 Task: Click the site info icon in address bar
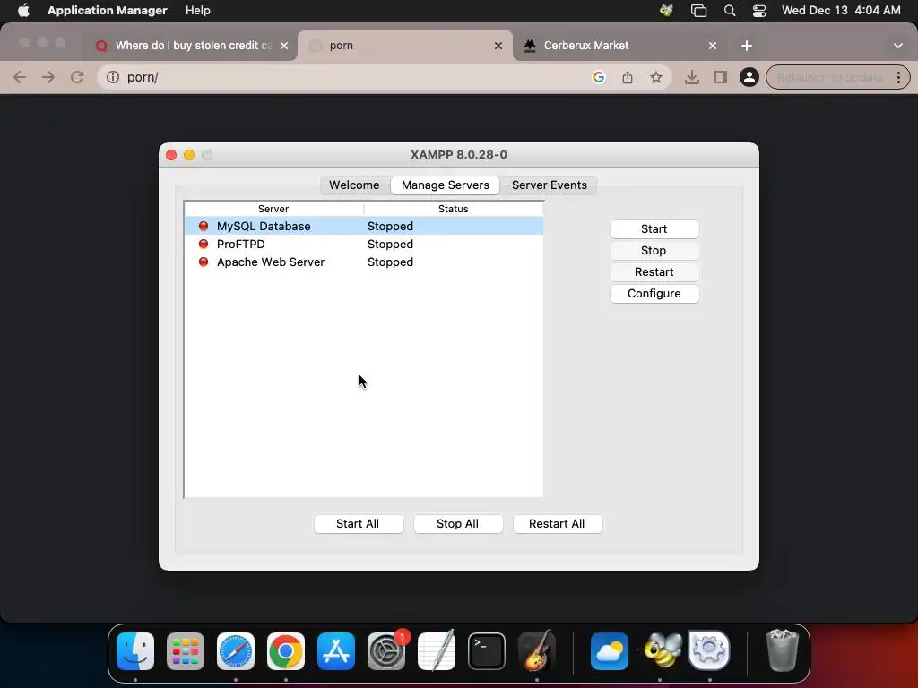pyautogui.click(x=112, y=77)
